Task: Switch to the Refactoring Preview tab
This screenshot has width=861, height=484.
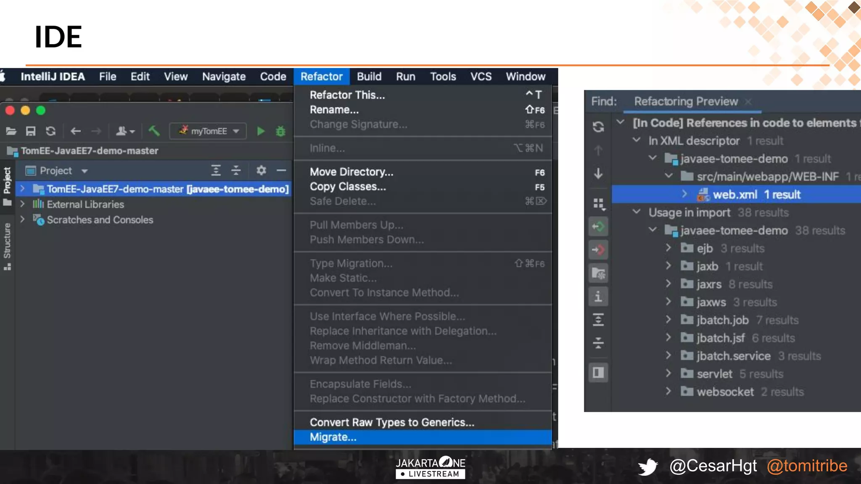Action: coord(686,101)
